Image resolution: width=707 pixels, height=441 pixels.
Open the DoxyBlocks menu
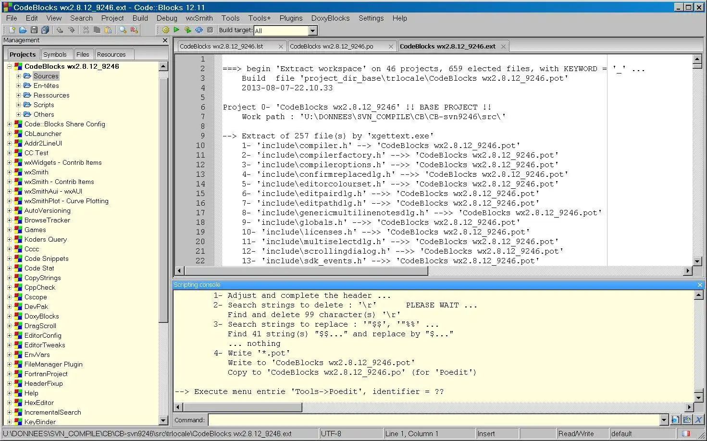pyautogui.click(x=330, y=18)
